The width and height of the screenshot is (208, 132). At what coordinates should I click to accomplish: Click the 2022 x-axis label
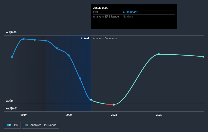pyautogui.click(x=159, y=115)
